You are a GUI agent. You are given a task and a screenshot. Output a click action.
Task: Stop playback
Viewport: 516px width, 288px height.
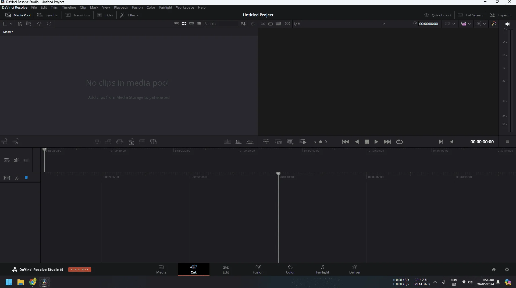[366, 142]
